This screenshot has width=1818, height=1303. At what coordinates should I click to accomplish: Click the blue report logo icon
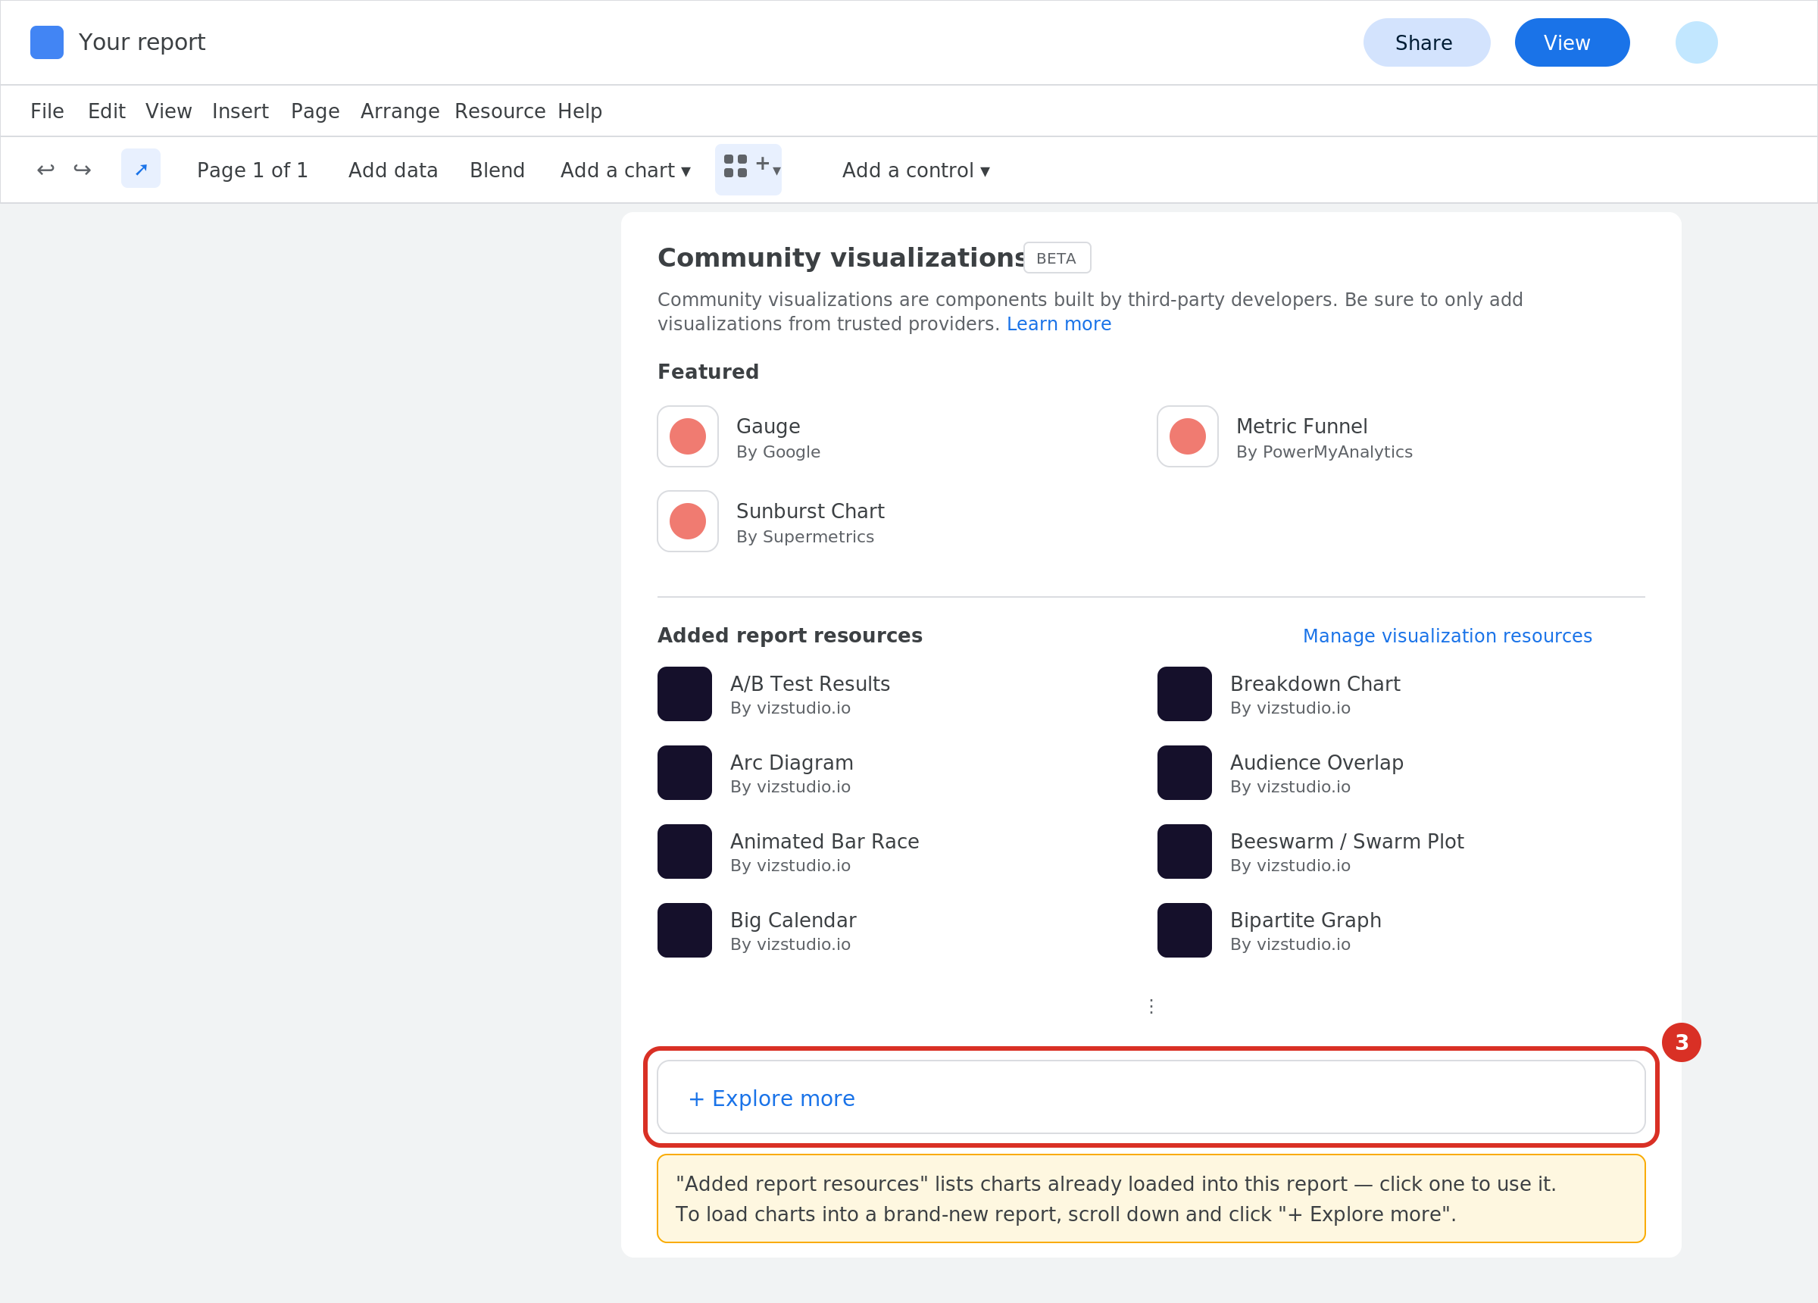[x=46, y=42]
